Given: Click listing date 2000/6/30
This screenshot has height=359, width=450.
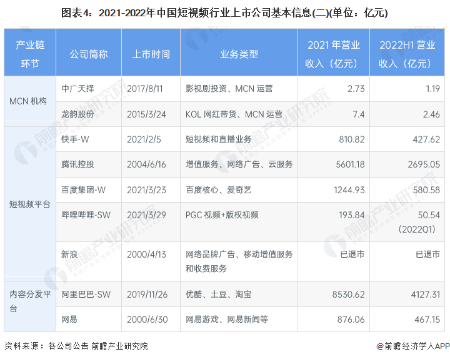Looking at the screenshot, I should tap(147, 320).
